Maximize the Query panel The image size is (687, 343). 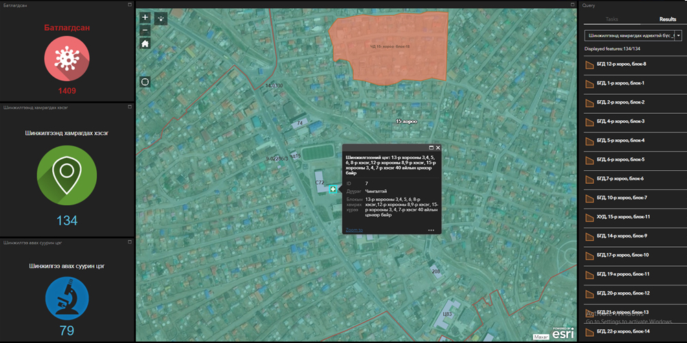(682, 5)
